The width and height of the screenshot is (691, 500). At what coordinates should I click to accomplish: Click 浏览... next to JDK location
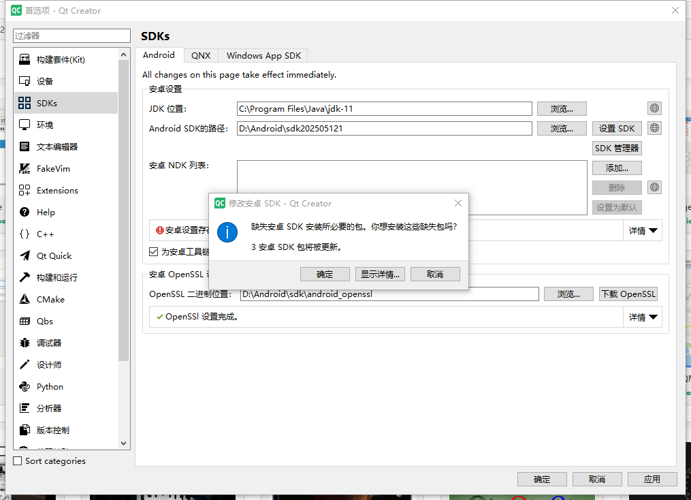pos(562,108)
